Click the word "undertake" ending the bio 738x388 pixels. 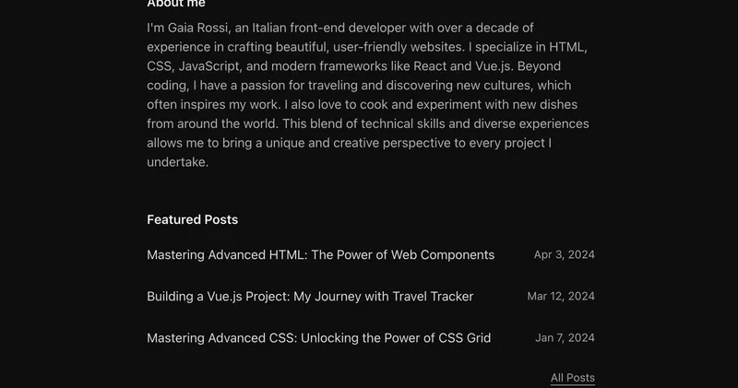tap(175, 162)
